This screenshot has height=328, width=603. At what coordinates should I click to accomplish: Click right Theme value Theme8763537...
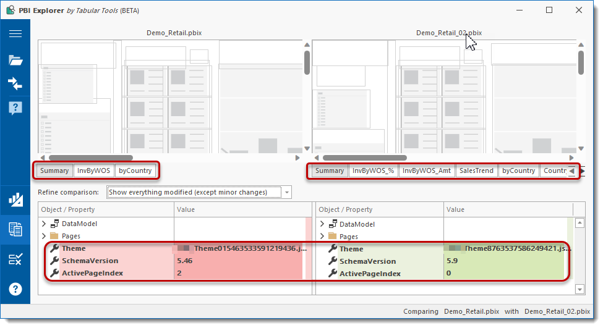[518, 248]
